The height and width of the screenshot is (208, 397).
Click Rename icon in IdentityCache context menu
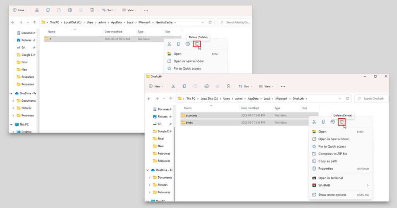[x=188, y=44]
